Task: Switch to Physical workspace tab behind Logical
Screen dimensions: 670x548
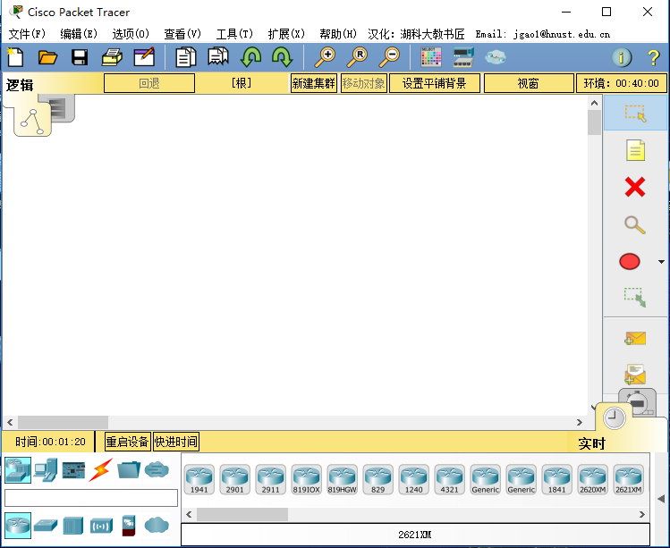Action: click(x=64, y=107)
